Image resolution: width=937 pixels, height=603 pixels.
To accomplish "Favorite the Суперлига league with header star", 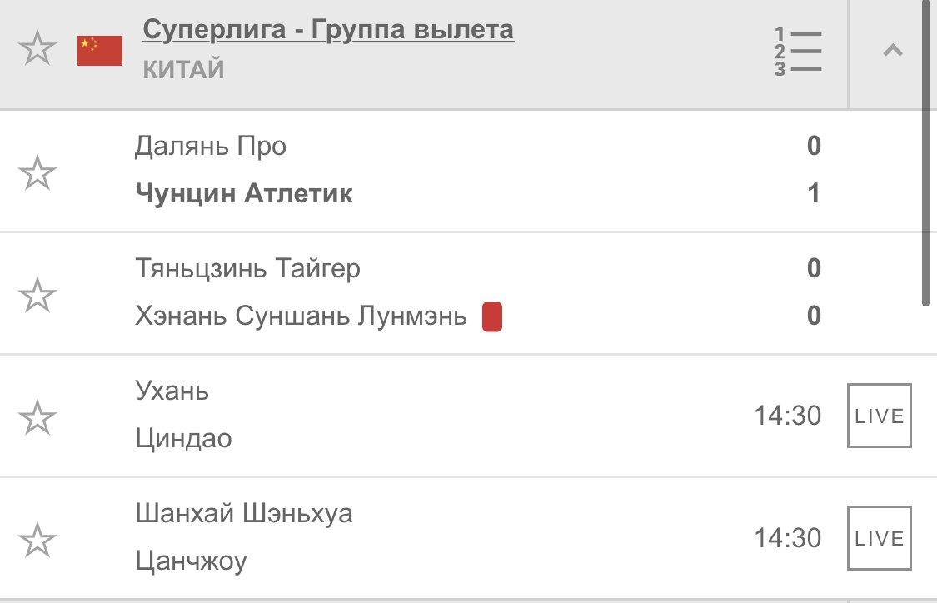I will (37, 50).
